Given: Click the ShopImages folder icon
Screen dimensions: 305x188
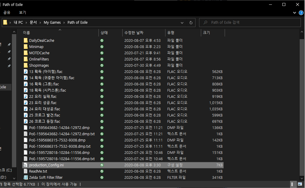Looking at the screenshot, I should [x=26, y=65].
